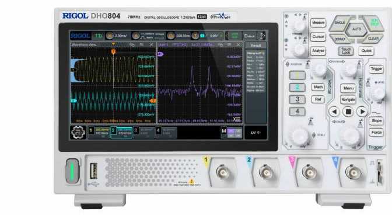
Task: Toggle on-screen channel 1 label
Action: [91, 130]
